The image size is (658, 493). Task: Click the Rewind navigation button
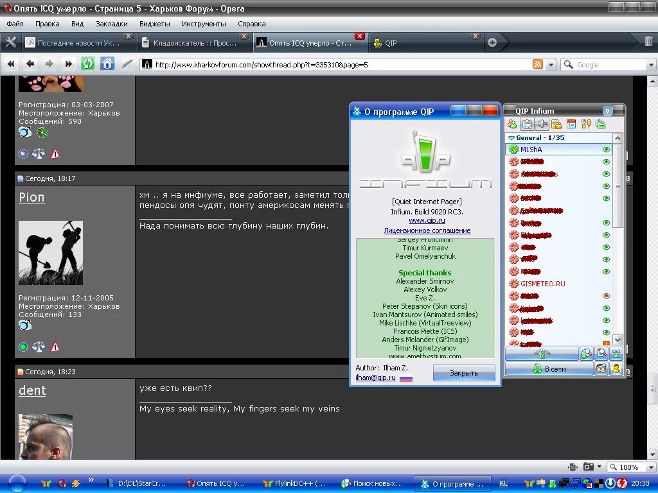point(11,64)
